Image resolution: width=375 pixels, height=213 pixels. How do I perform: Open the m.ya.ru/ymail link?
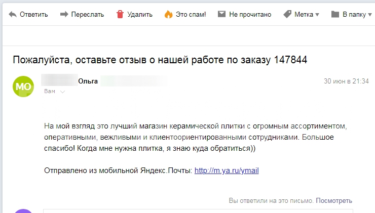click(x=227, y=171)
